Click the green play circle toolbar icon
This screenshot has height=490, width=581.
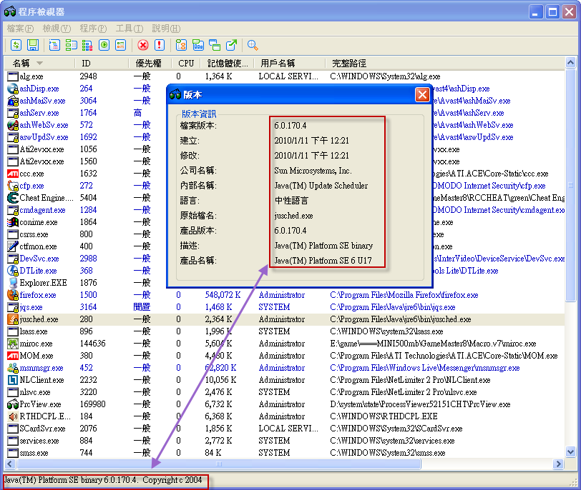[104, 45]
